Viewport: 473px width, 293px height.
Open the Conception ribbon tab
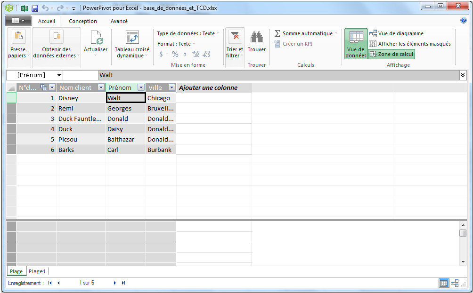click(82, 21)
